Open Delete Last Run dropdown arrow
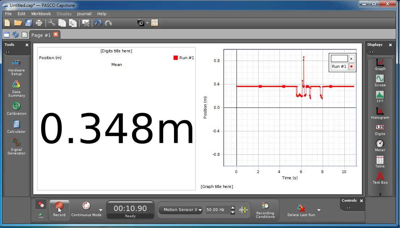This screenshot has height=228, width=400. tap(319, 210)
